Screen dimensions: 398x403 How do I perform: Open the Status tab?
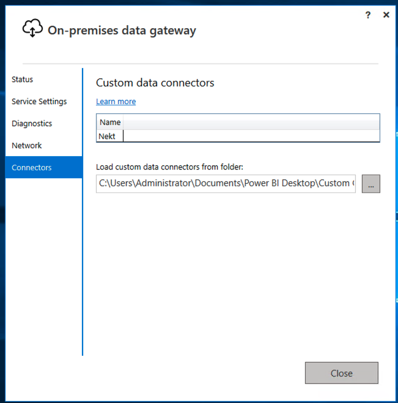pos(23,80)
